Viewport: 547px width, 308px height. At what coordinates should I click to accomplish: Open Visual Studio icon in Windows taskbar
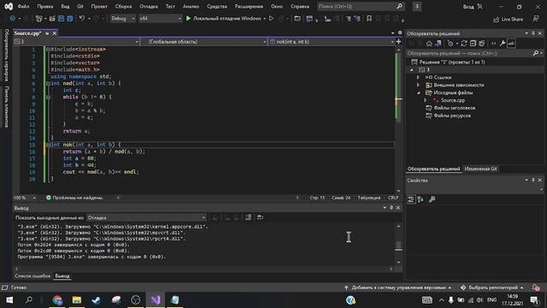pyautogui.click(x=156, y=300)
